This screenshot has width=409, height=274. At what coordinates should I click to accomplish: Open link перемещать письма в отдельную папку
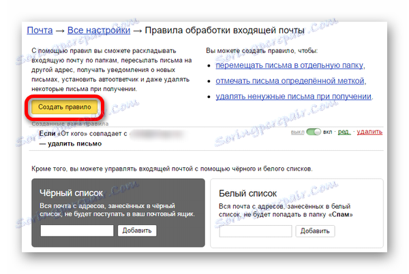pos(289,65)
